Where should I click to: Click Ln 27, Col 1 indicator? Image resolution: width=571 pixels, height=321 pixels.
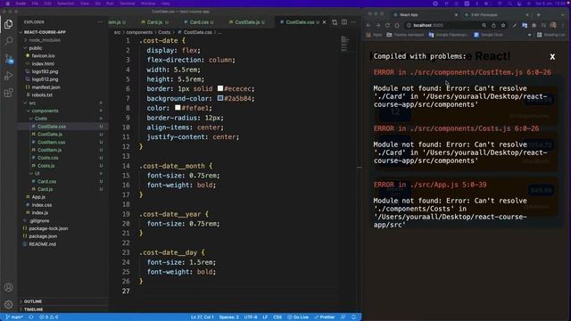[203, 317]
